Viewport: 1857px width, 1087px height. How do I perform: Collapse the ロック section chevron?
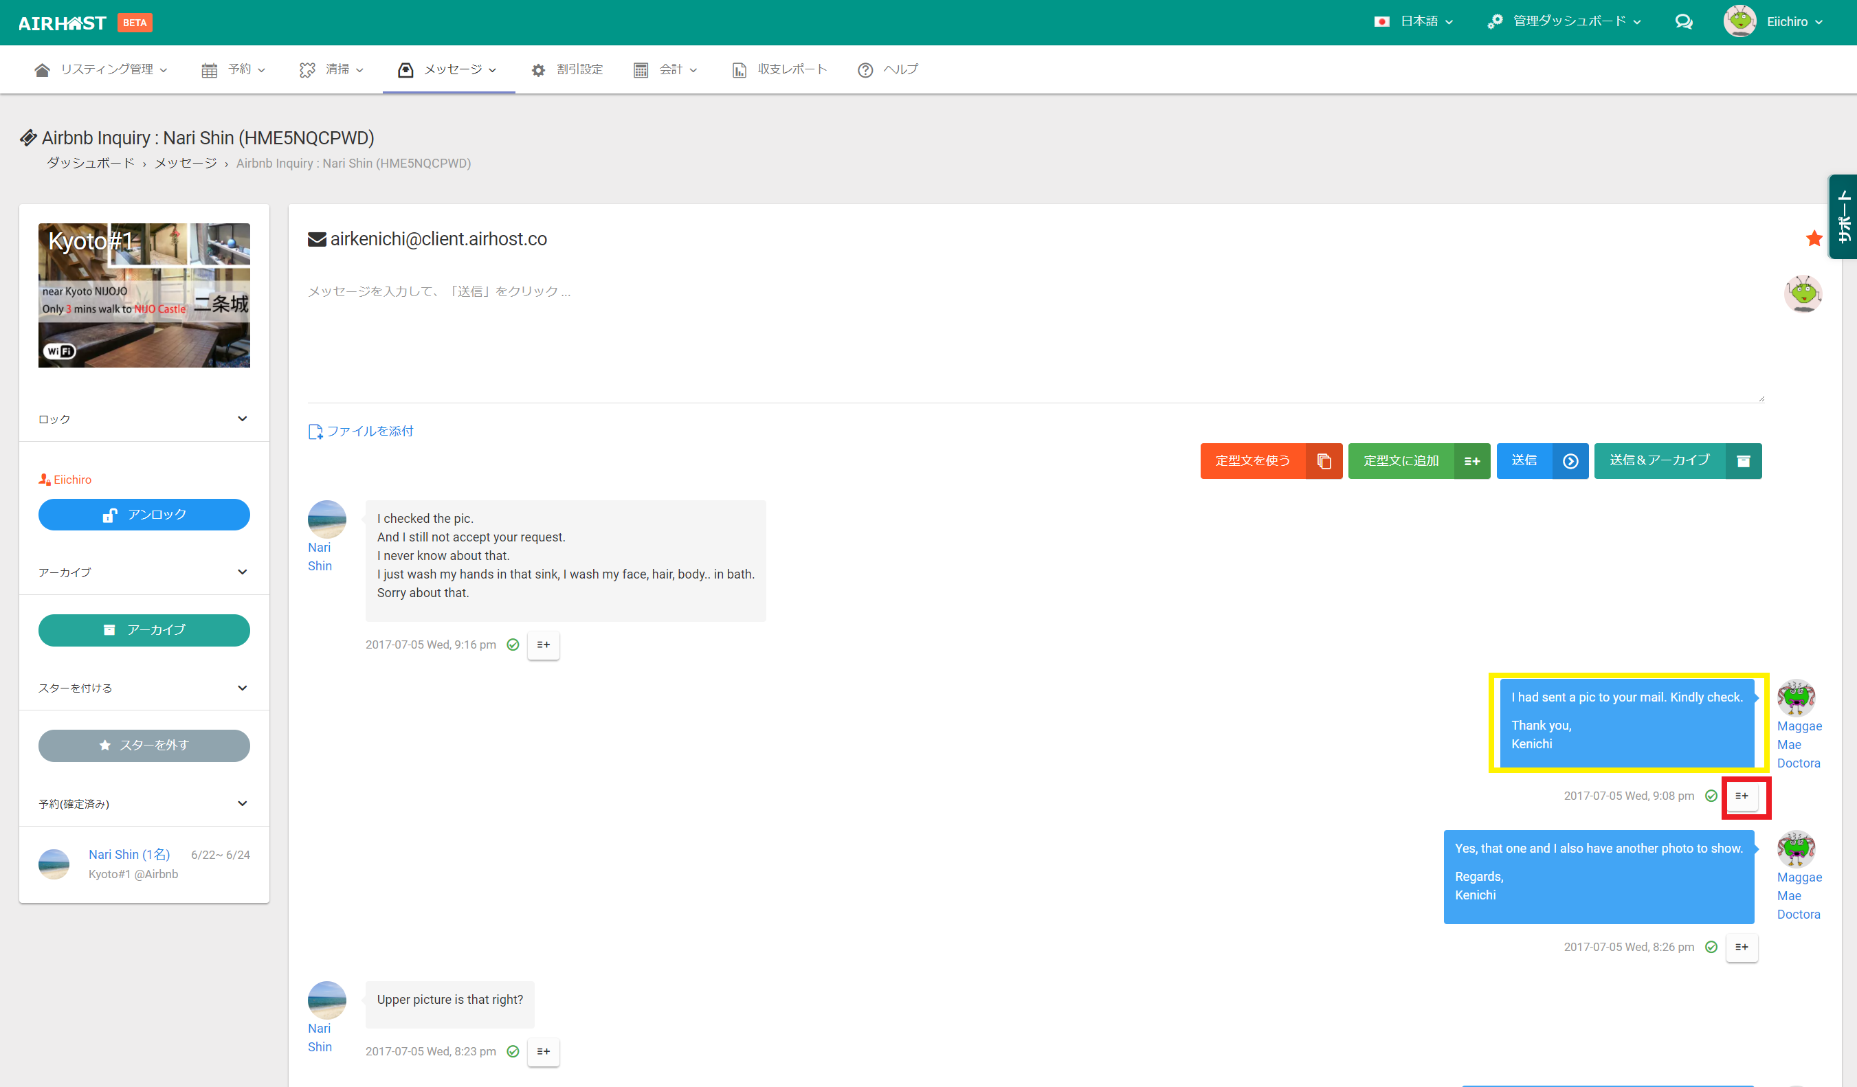pyautogui.click(x=243, y=418)
